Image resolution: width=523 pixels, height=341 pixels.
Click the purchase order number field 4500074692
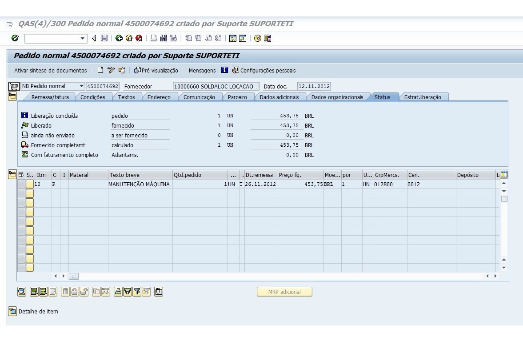click(103, 86)
